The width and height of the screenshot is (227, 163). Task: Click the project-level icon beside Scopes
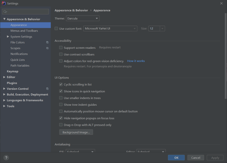click(x=47, y=48)
